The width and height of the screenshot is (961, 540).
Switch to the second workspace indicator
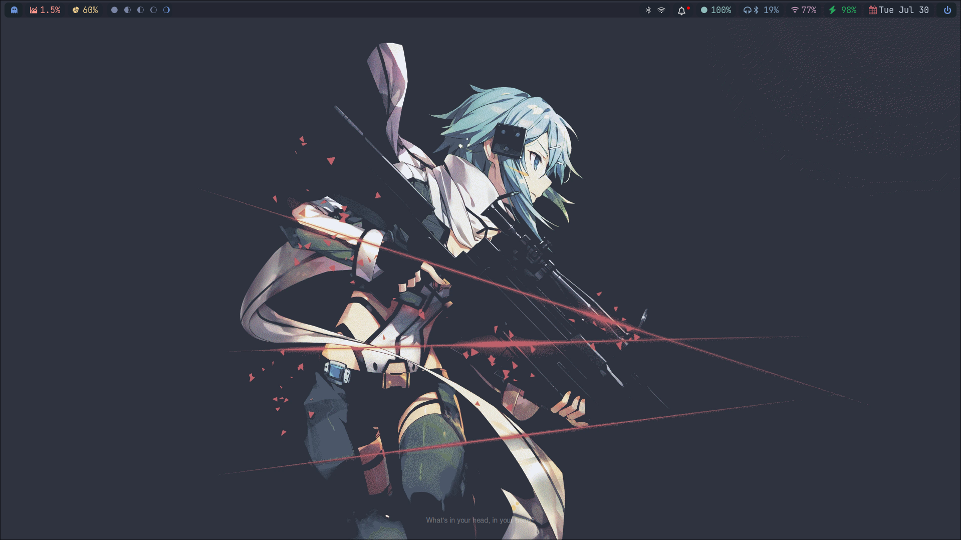tap(127, 10)
